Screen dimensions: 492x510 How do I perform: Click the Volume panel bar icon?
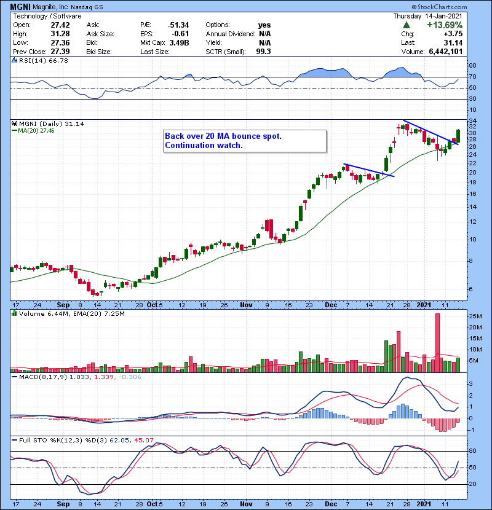click(x=14, y=313)
